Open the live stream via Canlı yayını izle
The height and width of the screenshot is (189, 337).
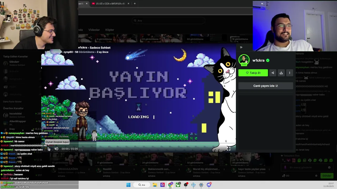pos(266,86)
